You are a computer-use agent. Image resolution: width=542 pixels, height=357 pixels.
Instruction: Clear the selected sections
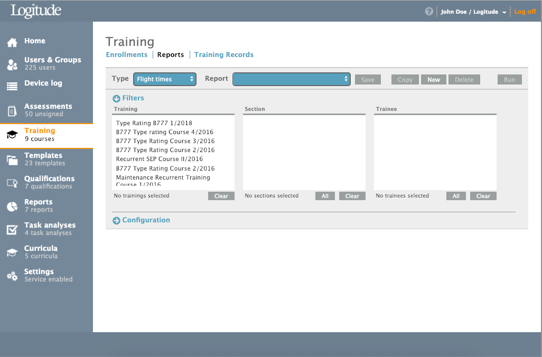tap(352, 196)
